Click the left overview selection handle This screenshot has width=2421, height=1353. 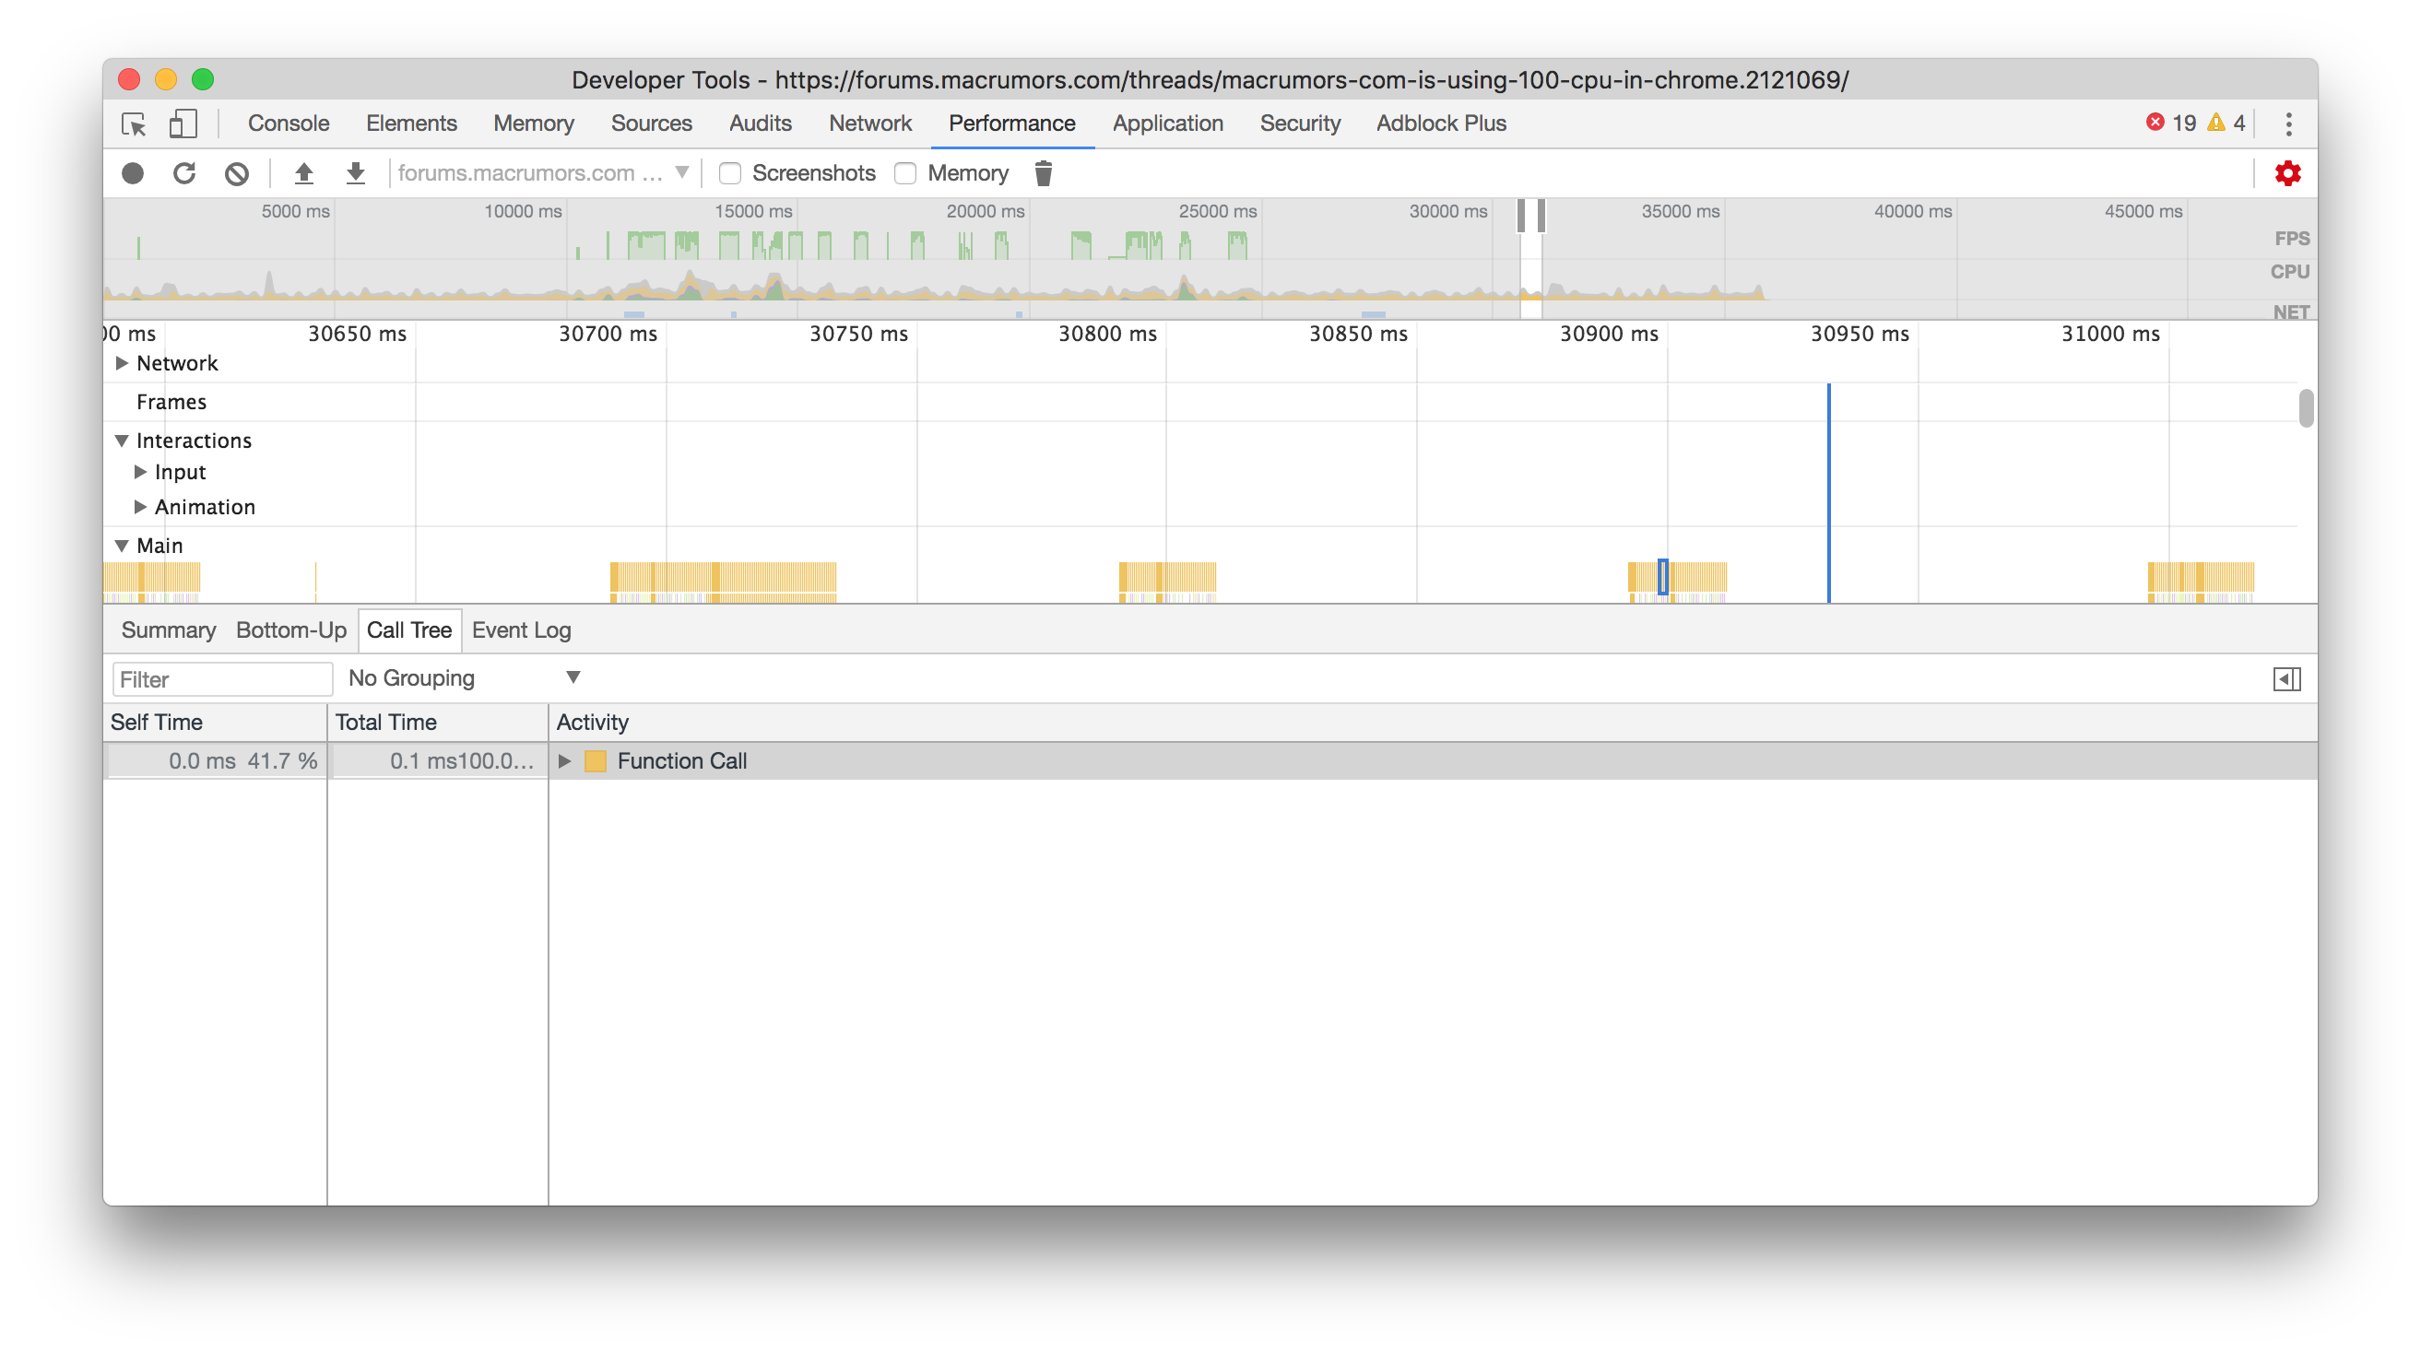click(1520, 215)
